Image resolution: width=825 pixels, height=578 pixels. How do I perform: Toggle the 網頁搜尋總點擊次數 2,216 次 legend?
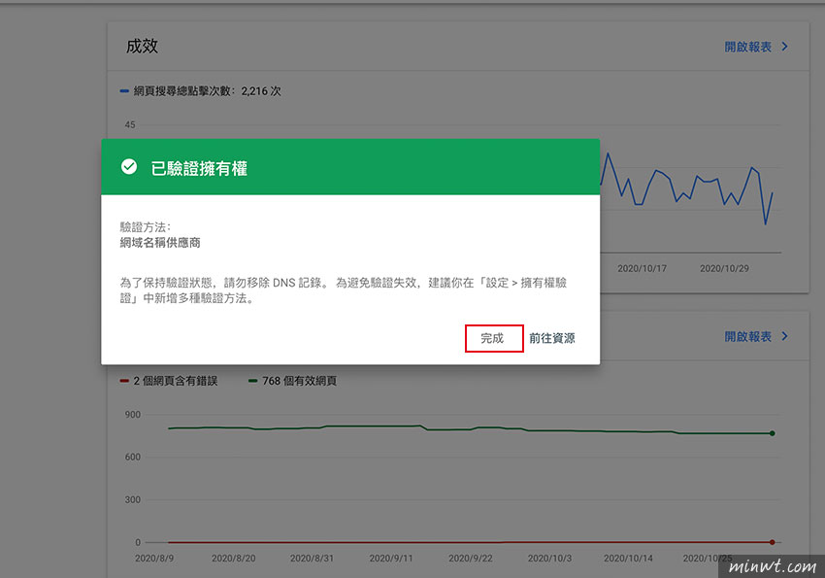(201, 91)
